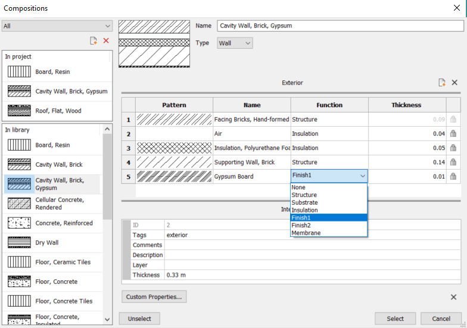Toggle thickness lock for Supporting Wall row

[x=453, y=162]
